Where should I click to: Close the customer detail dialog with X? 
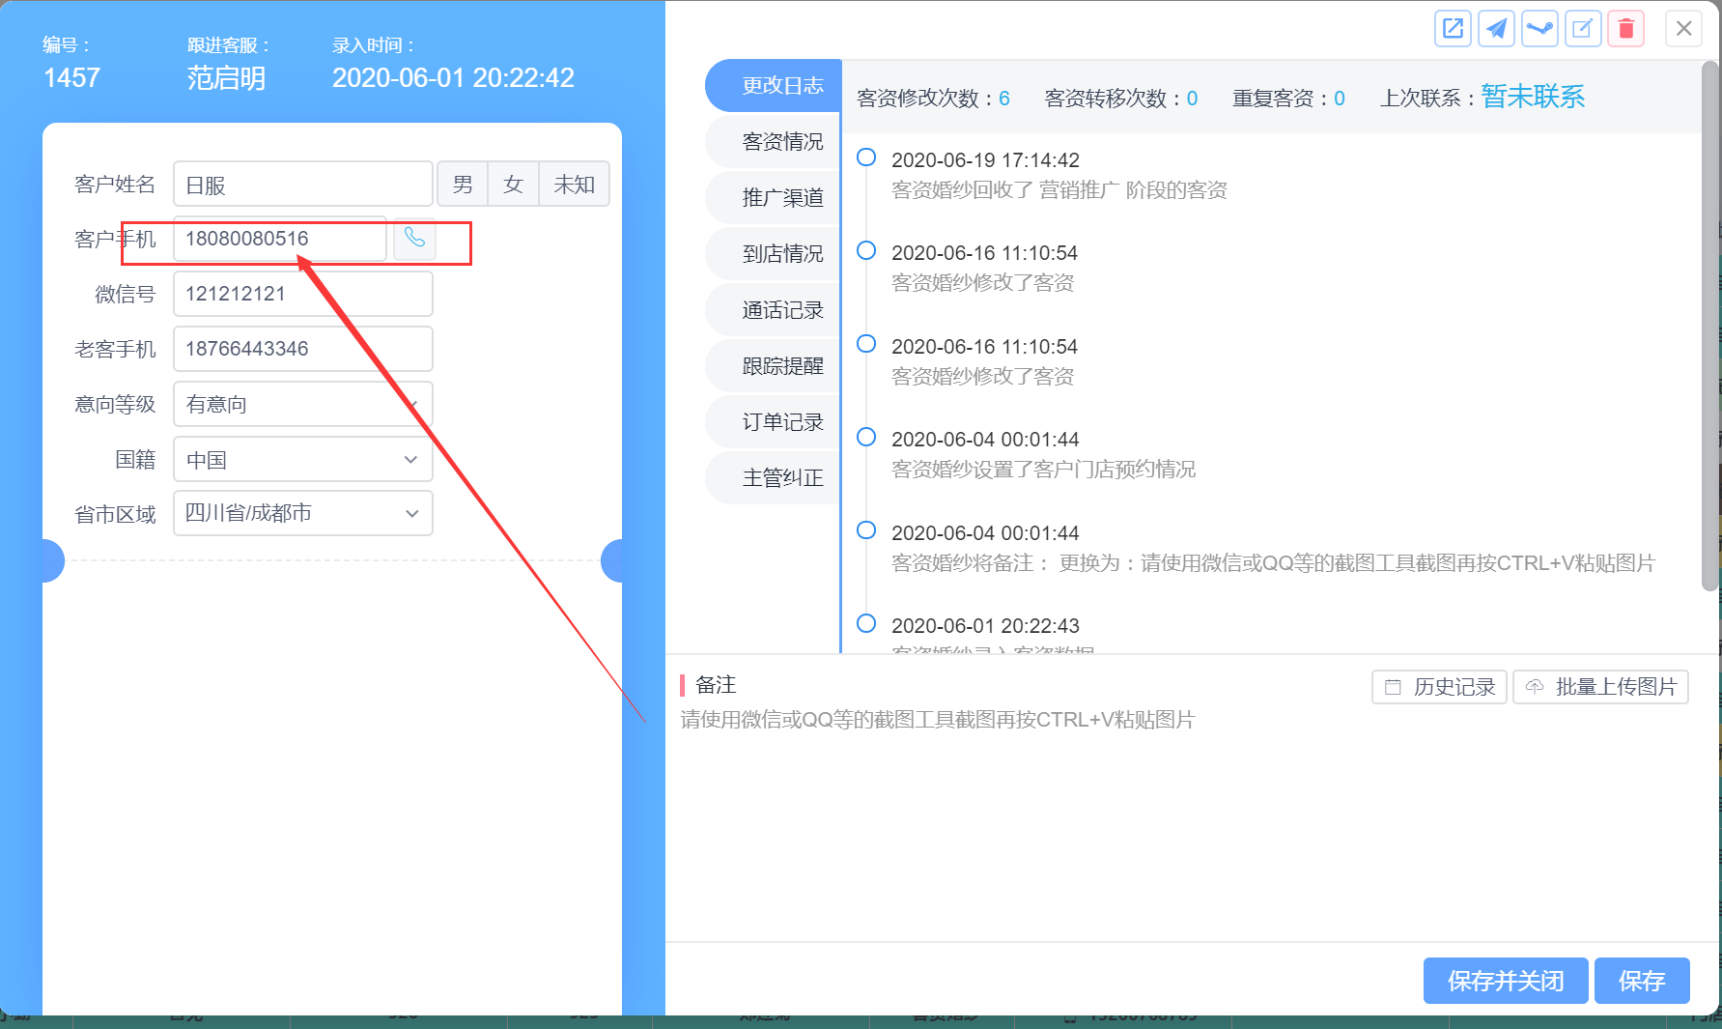pyautogui.click(x=1683, y=29)
